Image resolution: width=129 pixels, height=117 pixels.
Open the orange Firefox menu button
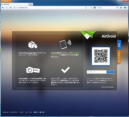pyautogui.click(x=6, y=1)
